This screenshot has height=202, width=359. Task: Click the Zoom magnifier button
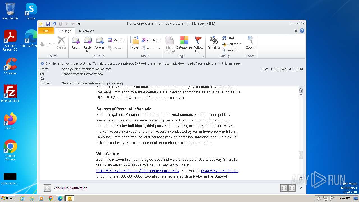[x=250, y=43]
